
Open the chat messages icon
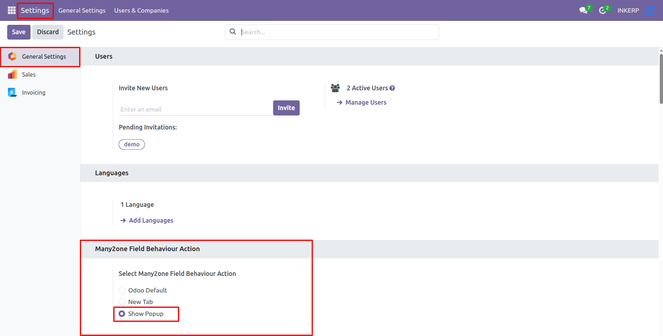tap(583, 10)
